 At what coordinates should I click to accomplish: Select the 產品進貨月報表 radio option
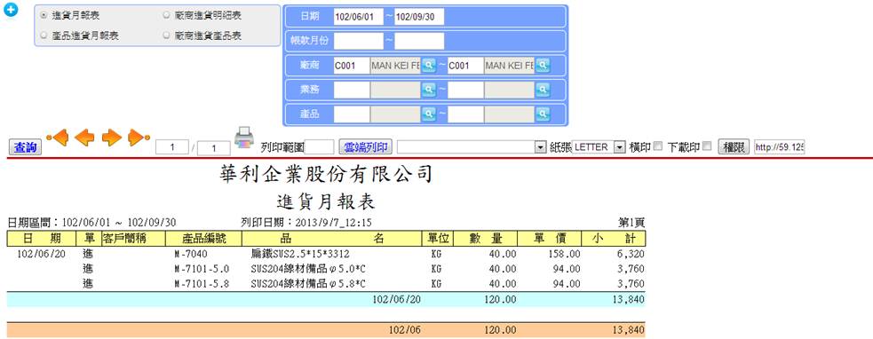pos(44,35)
